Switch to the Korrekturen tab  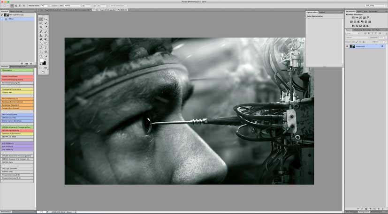pos(350,11)
